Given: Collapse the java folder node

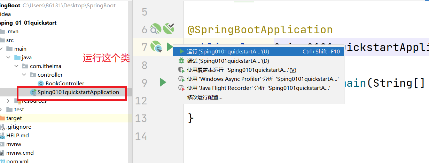Looking at the screenshot, I should 9,58.
